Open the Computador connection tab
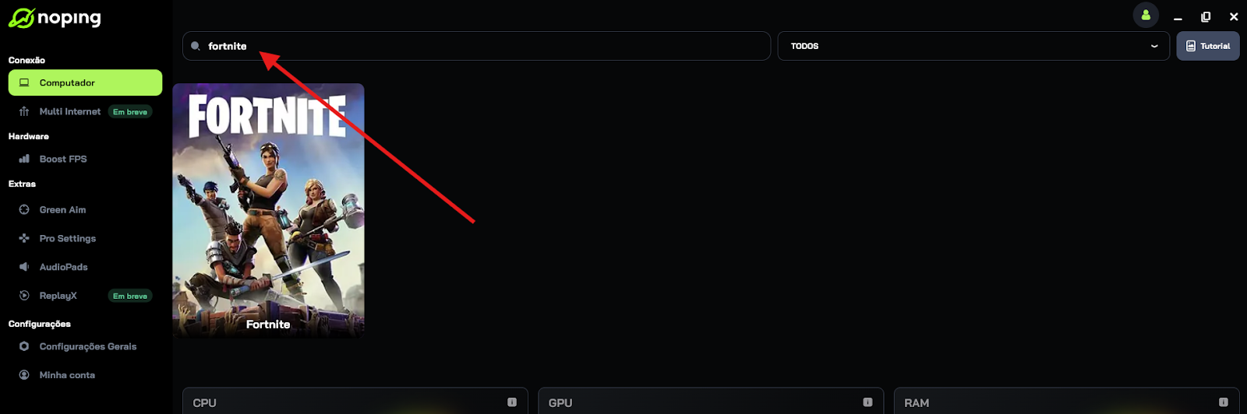 coord(85,82)
